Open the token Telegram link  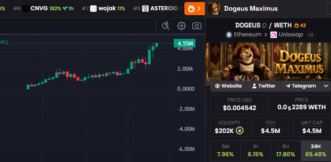(301, 86)
